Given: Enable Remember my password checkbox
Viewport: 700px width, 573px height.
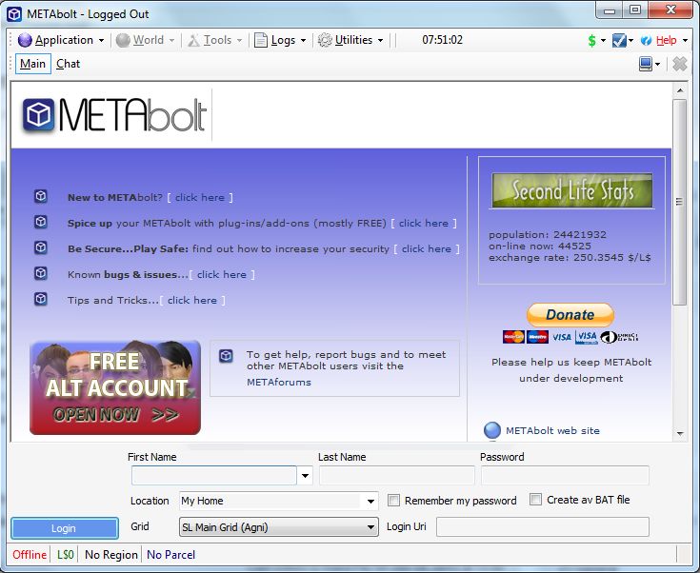Looking at the screenshot, I should [394, 501].
